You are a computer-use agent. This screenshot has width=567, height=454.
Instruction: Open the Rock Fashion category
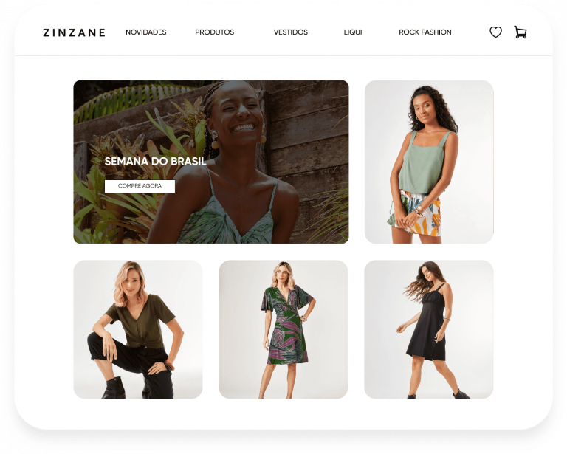(425, 32)
